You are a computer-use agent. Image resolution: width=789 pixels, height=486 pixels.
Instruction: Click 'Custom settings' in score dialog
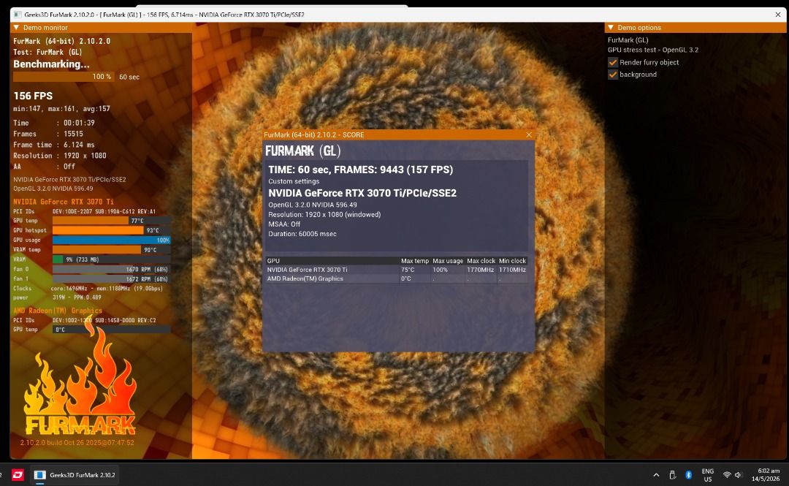click(294, 181)
